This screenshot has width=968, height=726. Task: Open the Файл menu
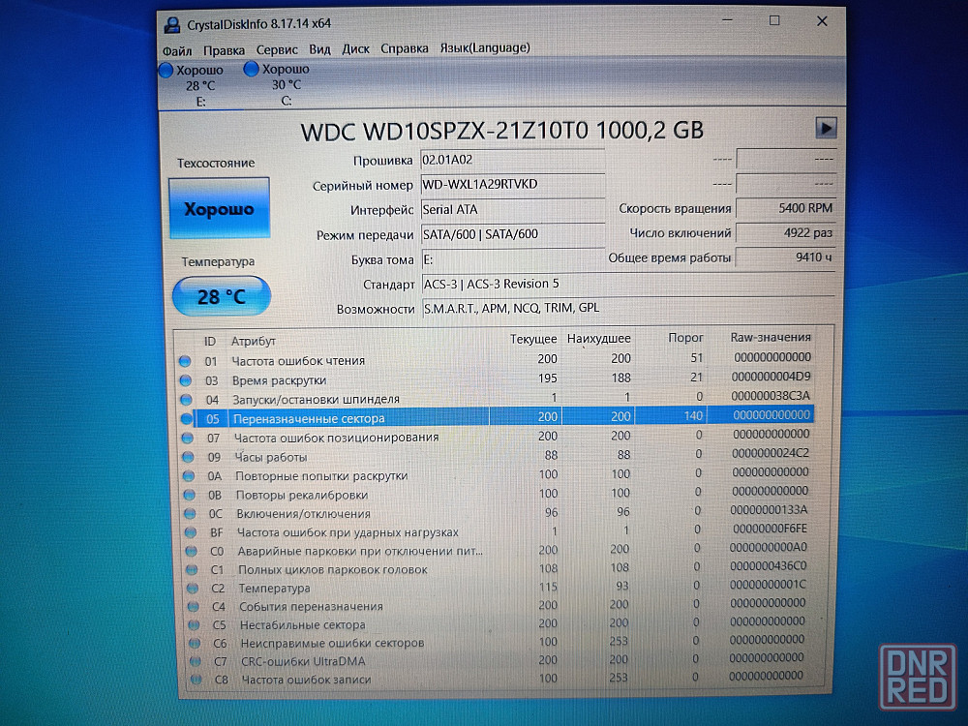coord(177,48)
